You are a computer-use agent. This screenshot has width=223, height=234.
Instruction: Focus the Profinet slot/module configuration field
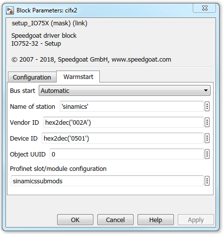click(107, 181)
